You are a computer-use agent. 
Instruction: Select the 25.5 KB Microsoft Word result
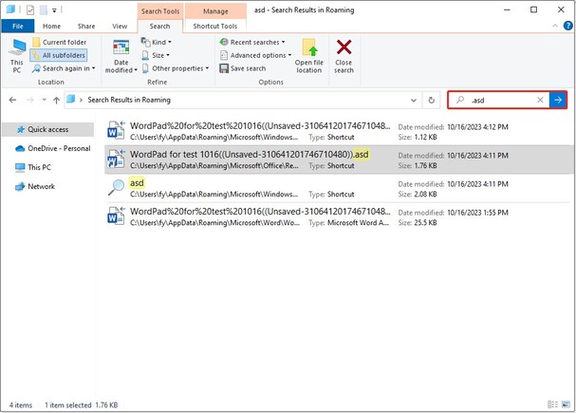[339, 216]
